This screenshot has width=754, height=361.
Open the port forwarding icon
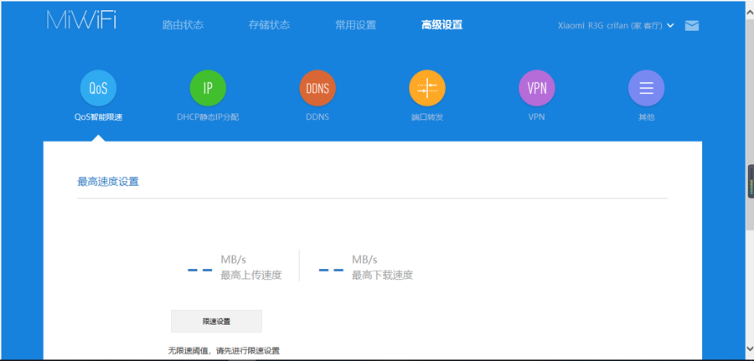pyautogui.click(x=427, y=88)
